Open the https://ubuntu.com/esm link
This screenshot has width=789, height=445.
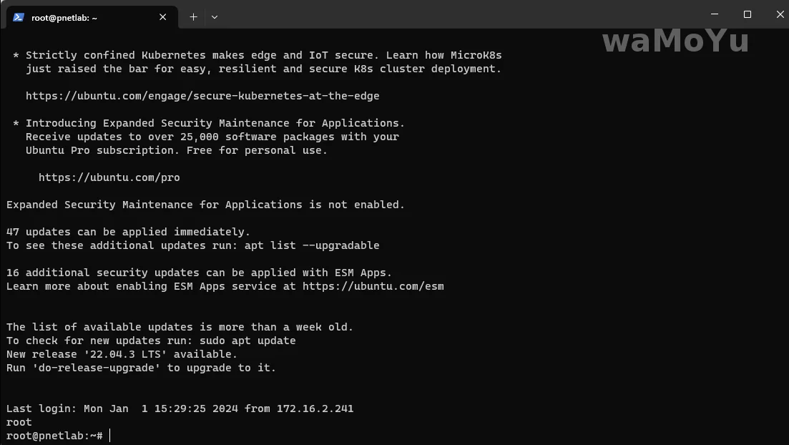(x=373, y=286)
